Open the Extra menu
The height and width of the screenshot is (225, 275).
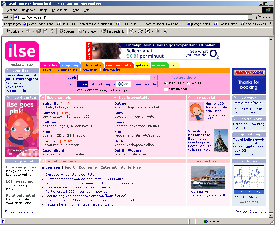point(75,10)
